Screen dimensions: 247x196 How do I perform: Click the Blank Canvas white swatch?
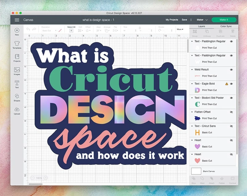(196, 171)
